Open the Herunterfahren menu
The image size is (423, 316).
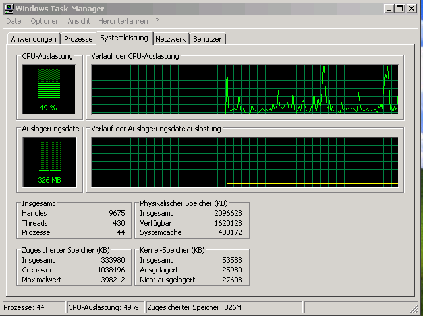pos(124,22)
